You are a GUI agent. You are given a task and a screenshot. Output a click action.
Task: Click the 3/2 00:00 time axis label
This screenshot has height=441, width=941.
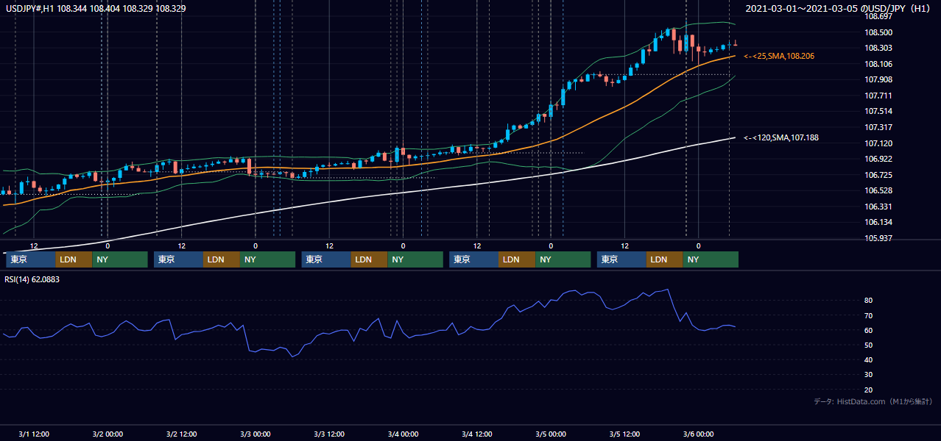108,434
